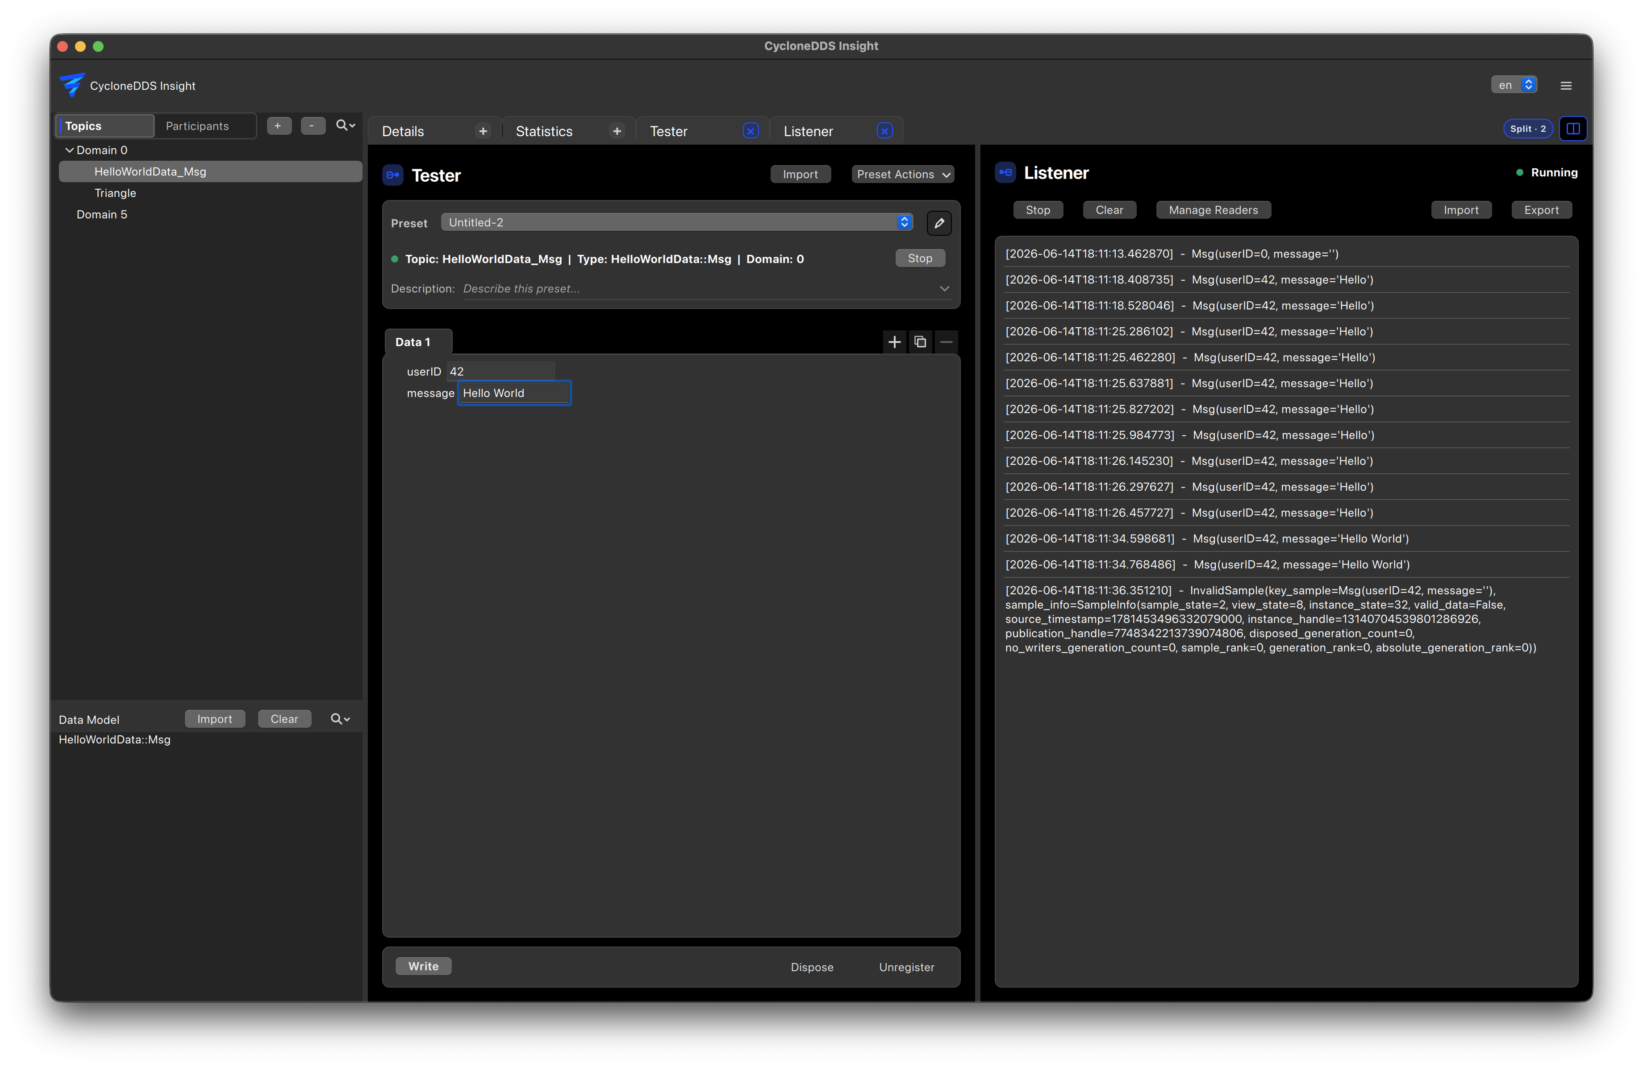Stop the Listener
Viewport: 1643px width, 1068px height.
[1038, 210]
